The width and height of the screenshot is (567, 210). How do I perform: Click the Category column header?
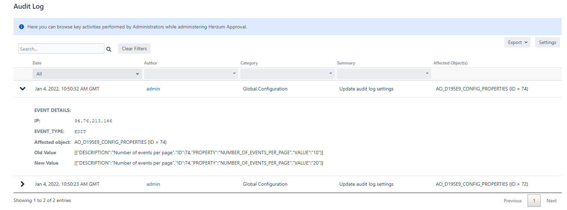249,63
